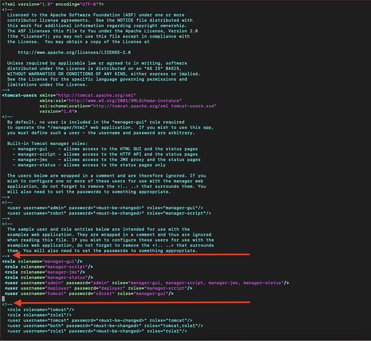Click the line 'Licensed to the Apache Software Foundation (ASF)'
The height and width of the screenshot is (341, 371).
(96, 15)
